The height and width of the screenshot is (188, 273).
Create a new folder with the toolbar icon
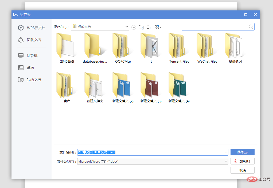click(x=149, y=27)
